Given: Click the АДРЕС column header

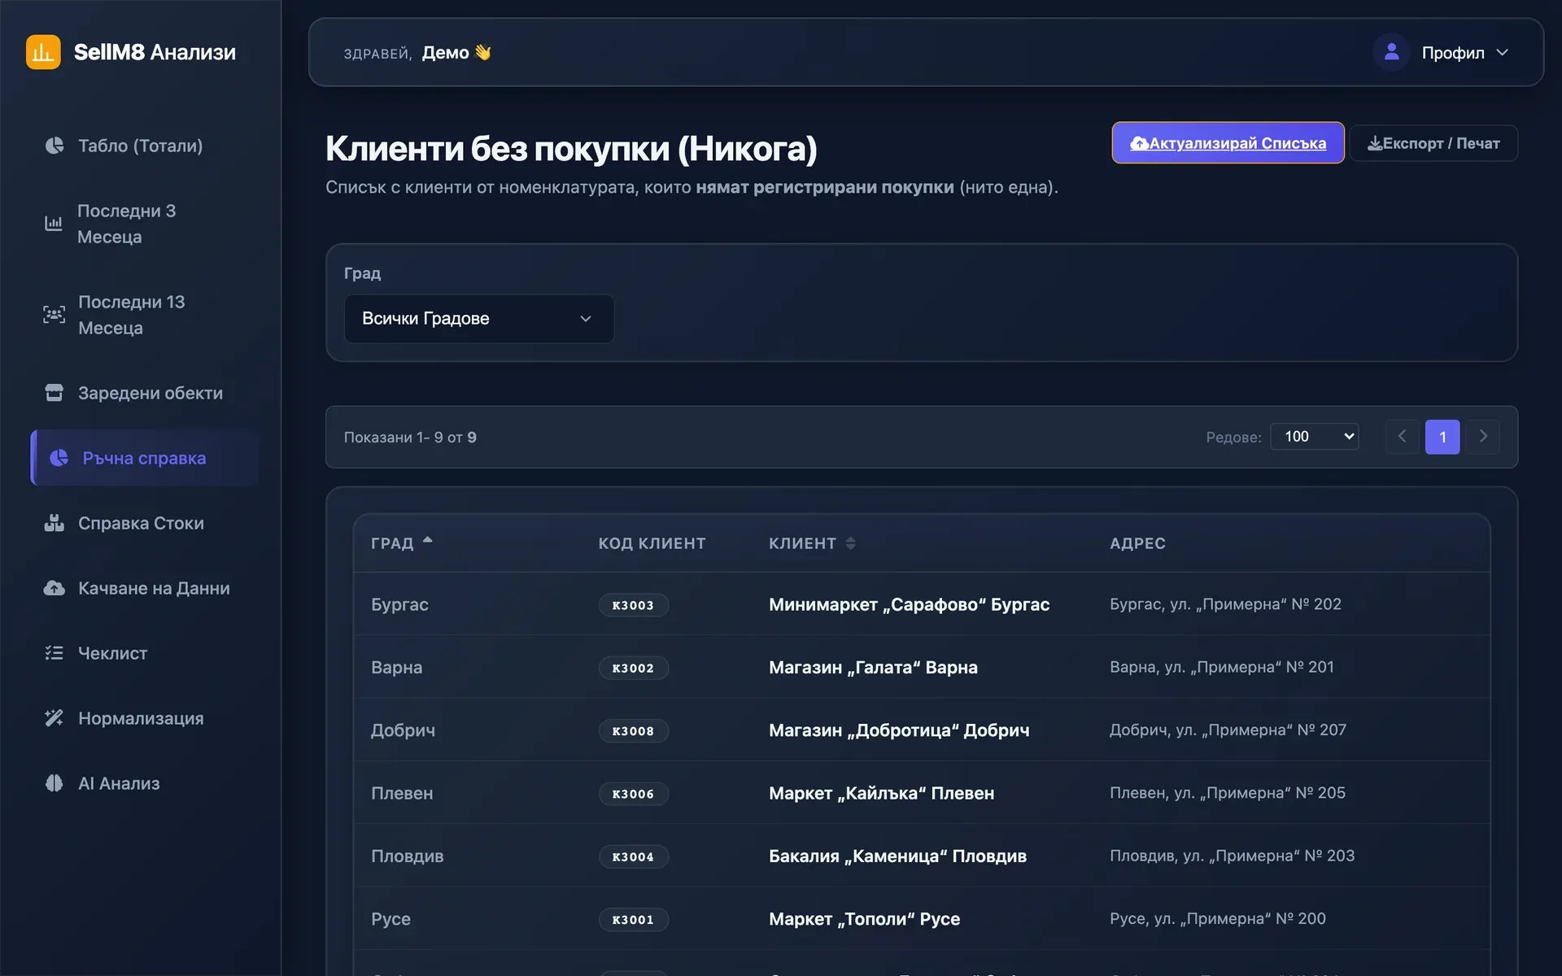Looking at the screenshot, I should (x=1137, y=543).
